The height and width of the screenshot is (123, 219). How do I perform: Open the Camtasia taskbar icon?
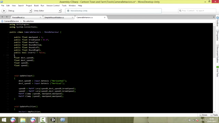[43, 120]
